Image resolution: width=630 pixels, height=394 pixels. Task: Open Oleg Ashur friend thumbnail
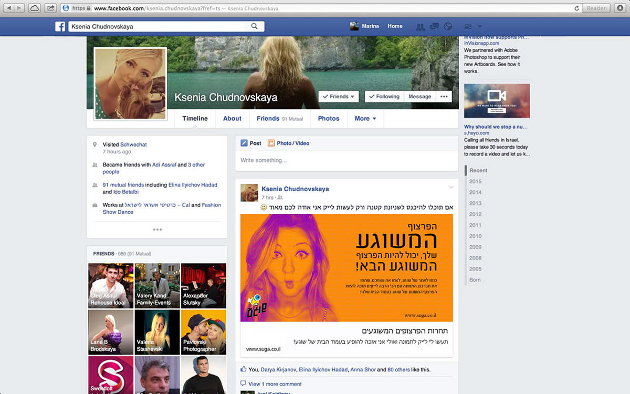tap(111, 286)
